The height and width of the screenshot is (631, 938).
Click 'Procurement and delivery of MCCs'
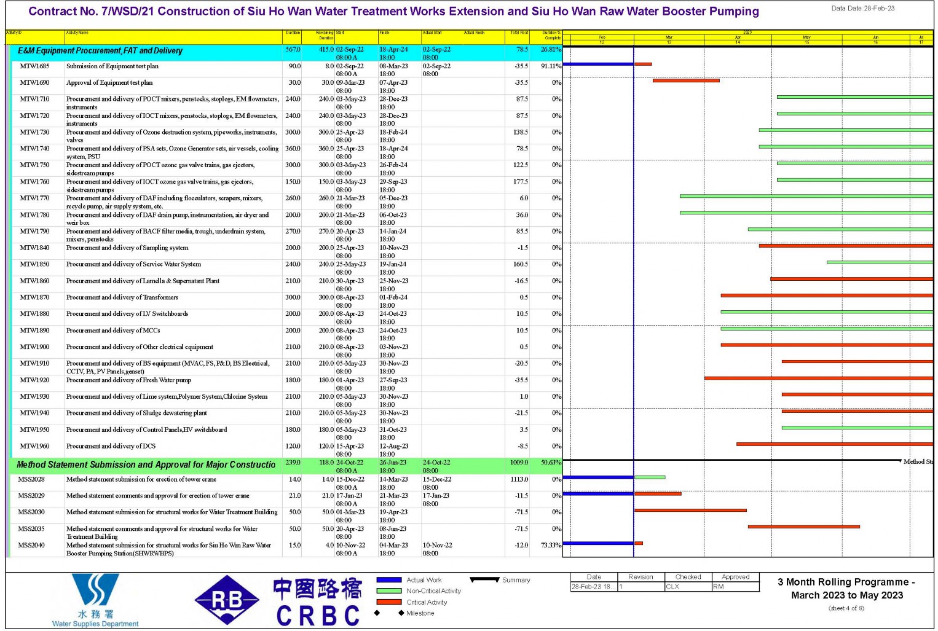[x=113, y=331]
